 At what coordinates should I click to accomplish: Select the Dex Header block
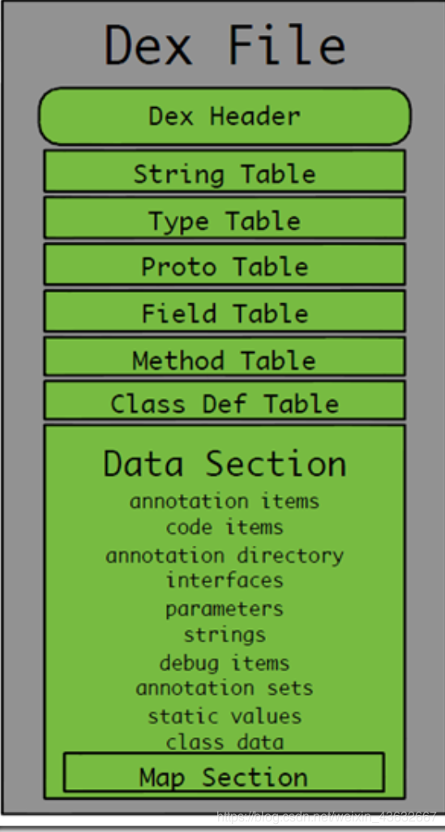coord(225,116)
